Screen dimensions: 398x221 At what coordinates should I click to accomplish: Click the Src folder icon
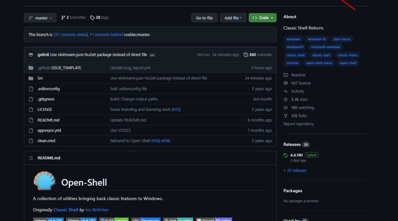point(31,78)
